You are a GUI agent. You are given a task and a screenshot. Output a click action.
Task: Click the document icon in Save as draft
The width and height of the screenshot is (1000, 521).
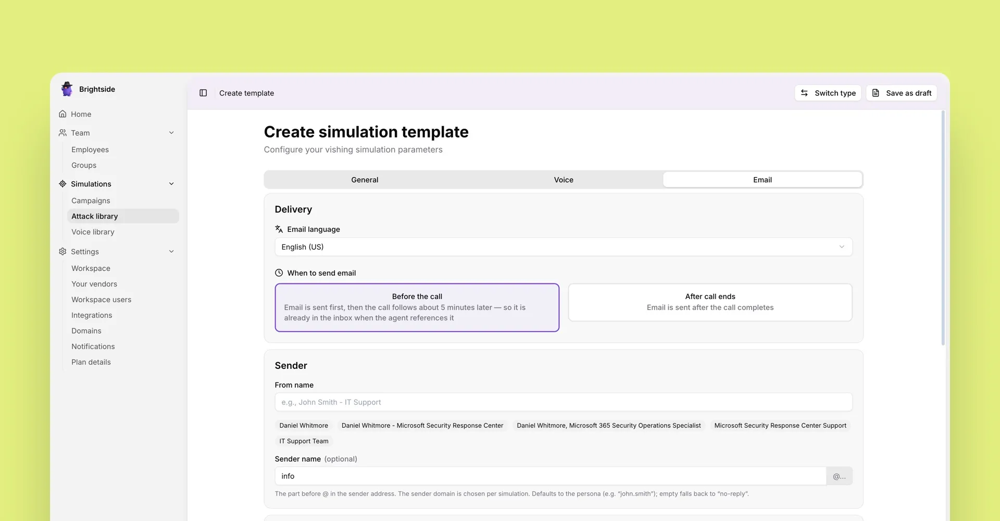876,93
